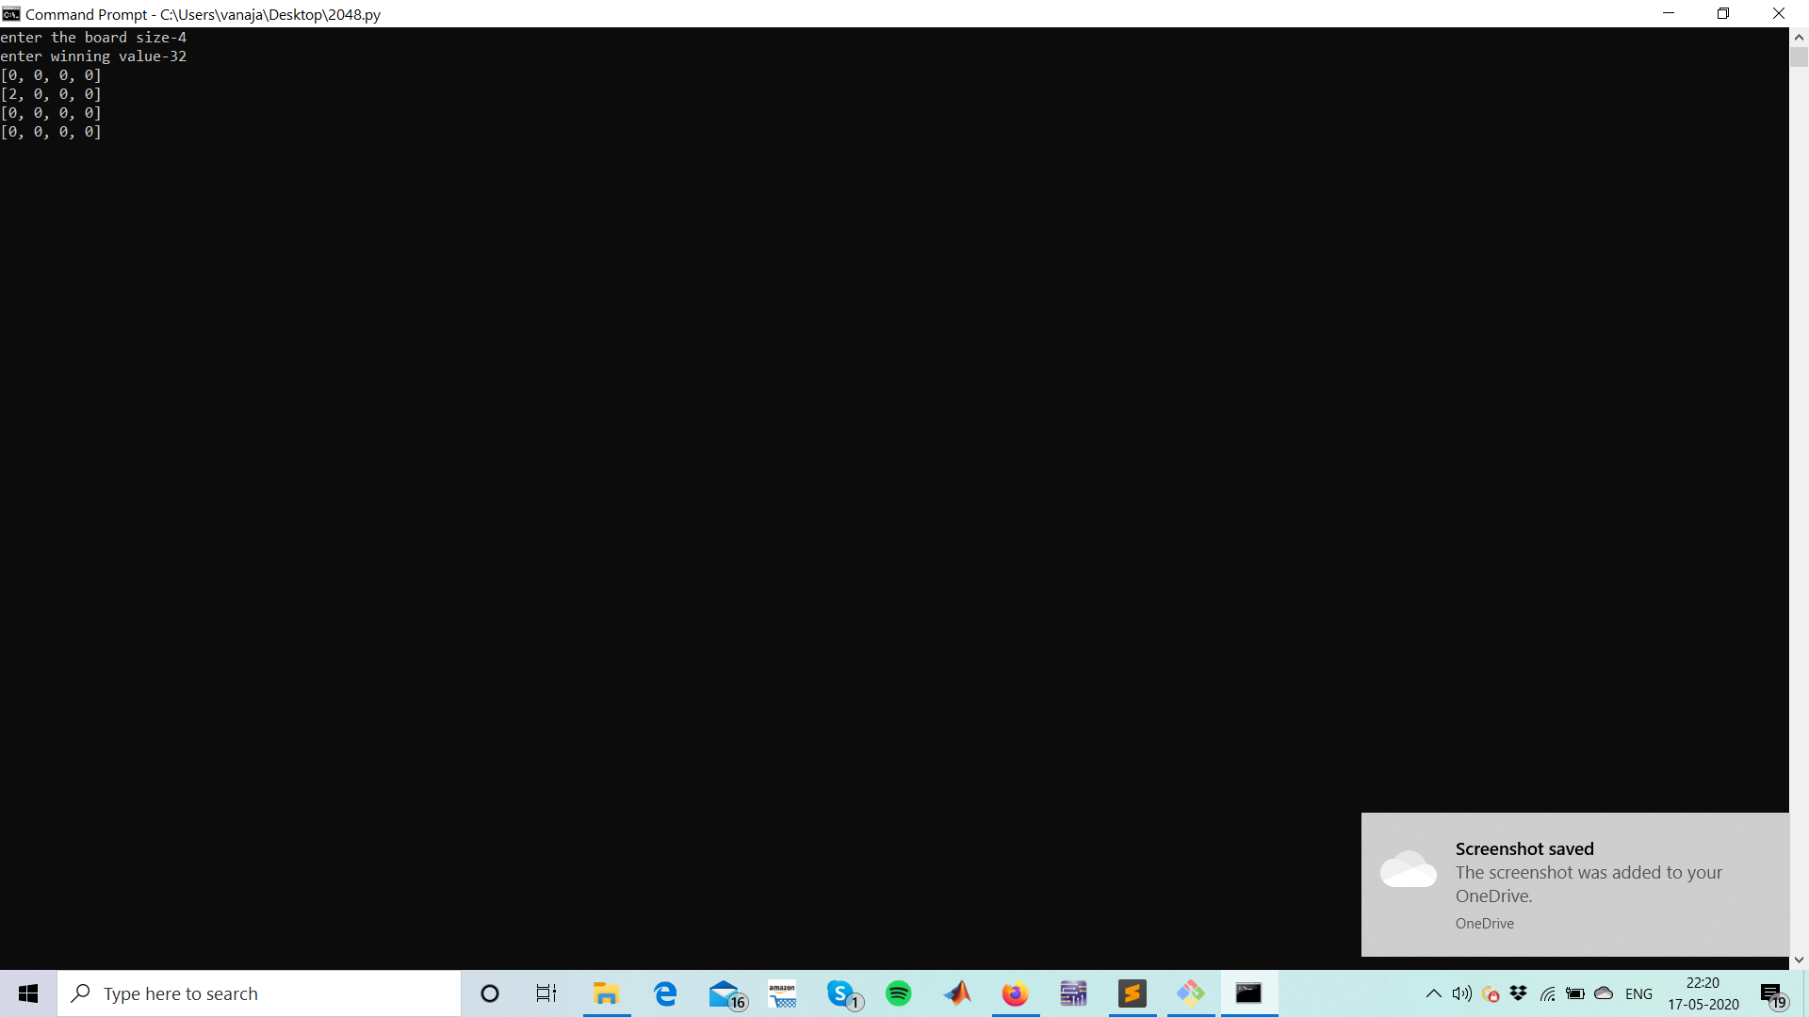Screen dimensions: 1809x1017
Task: Open Task View on the taskbar
Action: [546, 993]
